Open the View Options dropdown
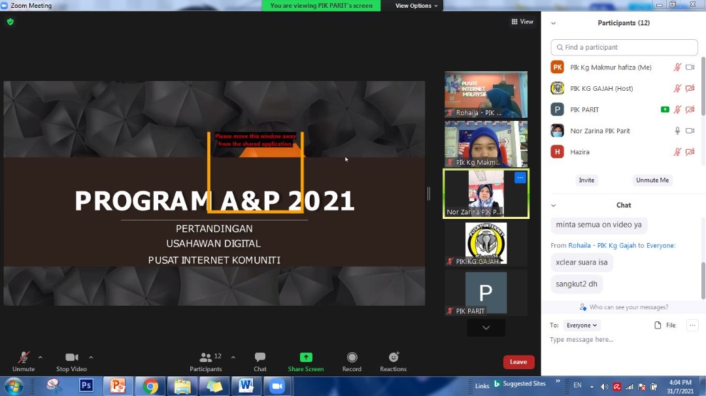Image resolution: width=706 pixels, height=396 pixels. pyautogui.click(x=416, y=6)
